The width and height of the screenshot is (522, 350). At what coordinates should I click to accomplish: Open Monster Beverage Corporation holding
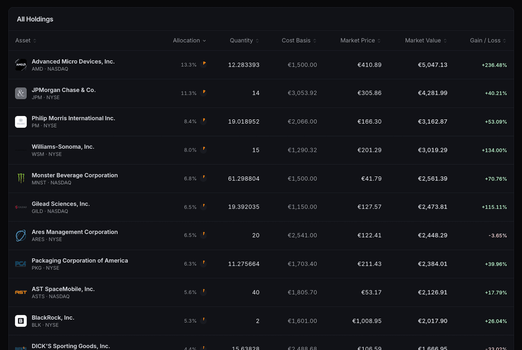tap(261, 179)
